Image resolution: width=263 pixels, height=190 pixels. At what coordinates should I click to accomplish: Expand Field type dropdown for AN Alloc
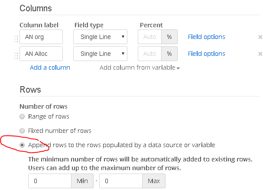100,54
